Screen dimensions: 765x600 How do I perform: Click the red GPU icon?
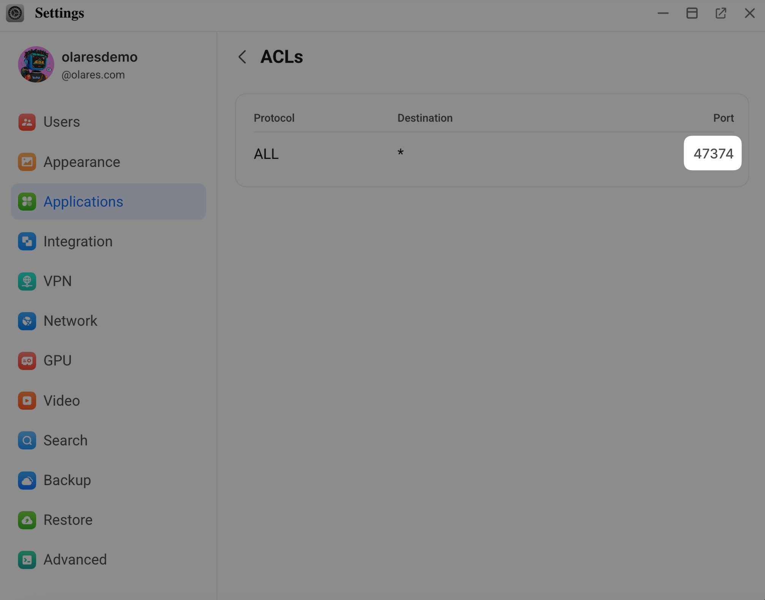[x=27, y=361]
